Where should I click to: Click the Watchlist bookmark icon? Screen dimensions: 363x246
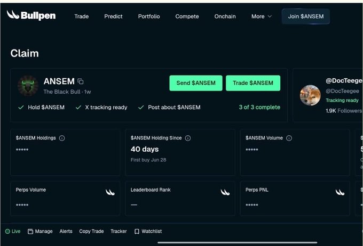coord(137,232)
